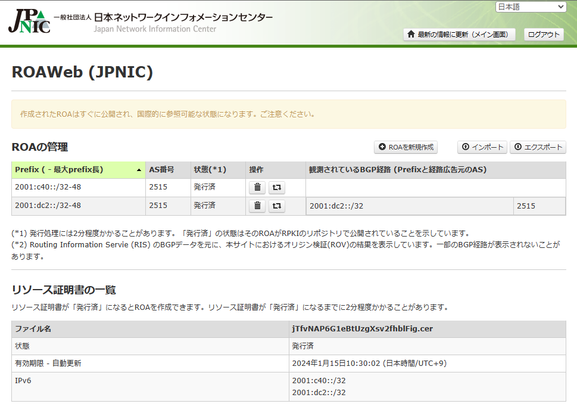Click the ログアウト button
Viewport: 577px width, 410px height.
pos(544,35)
